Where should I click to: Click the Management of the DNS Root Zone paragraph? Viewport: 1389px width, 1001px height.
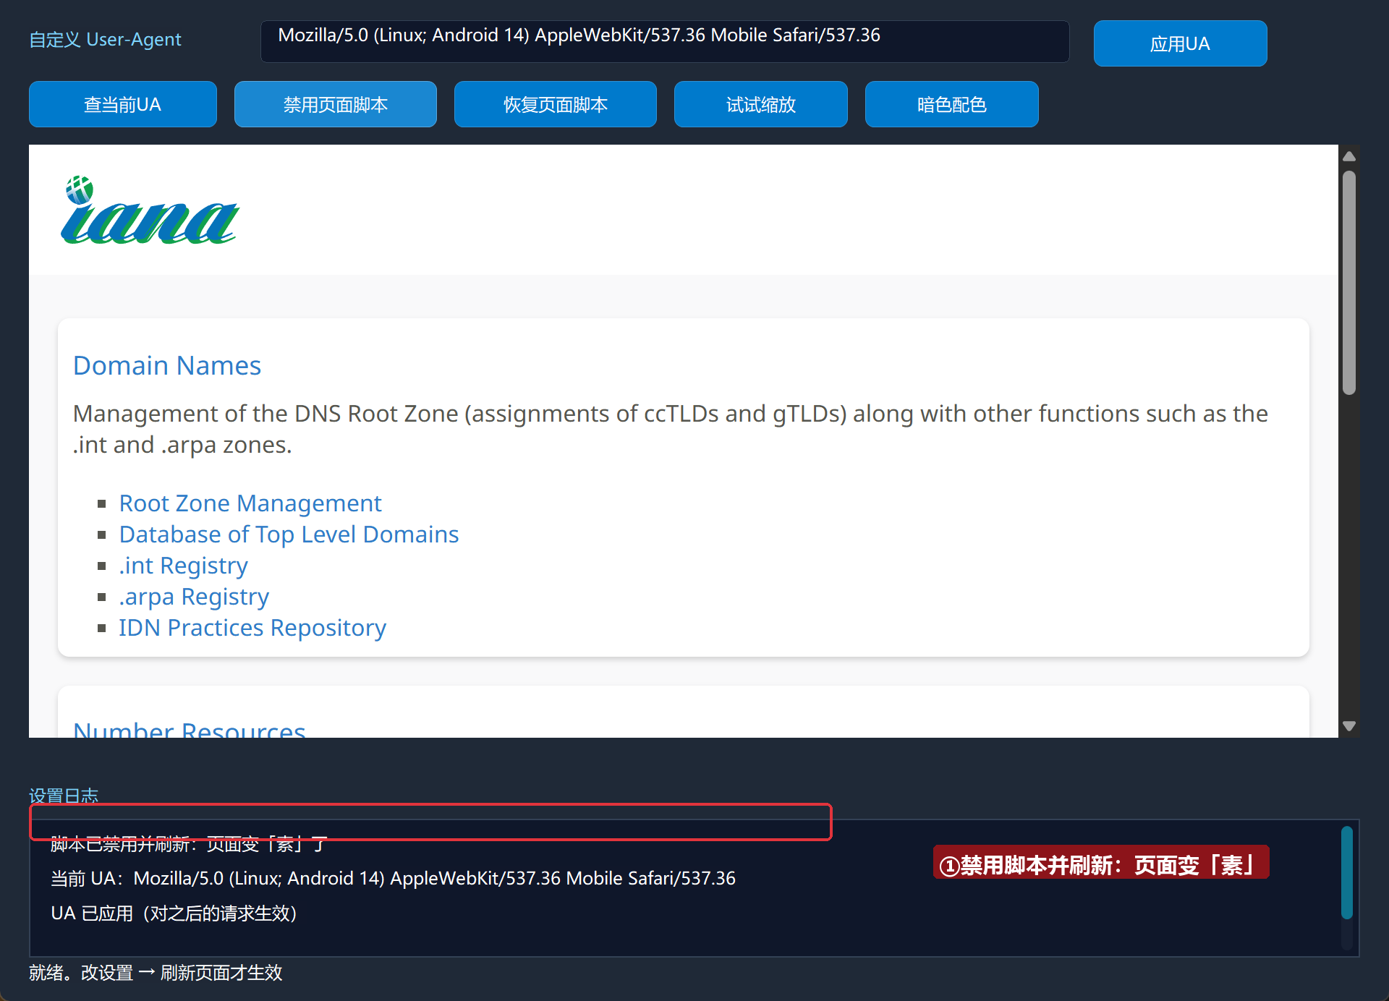[x=671, y=429]
